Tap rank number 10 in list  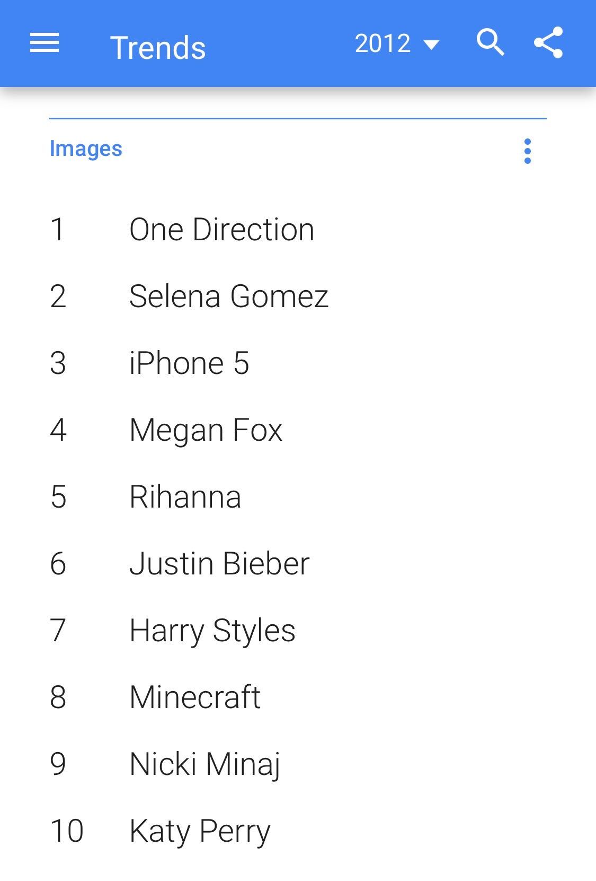pyautogui.click(x=67, y=831)
